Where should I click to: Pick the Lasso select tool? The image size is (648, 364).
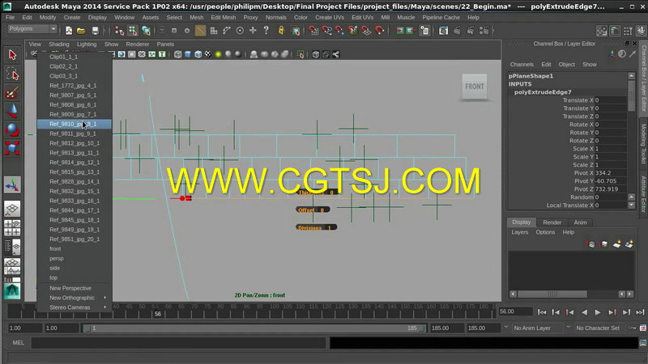(12, 74)
